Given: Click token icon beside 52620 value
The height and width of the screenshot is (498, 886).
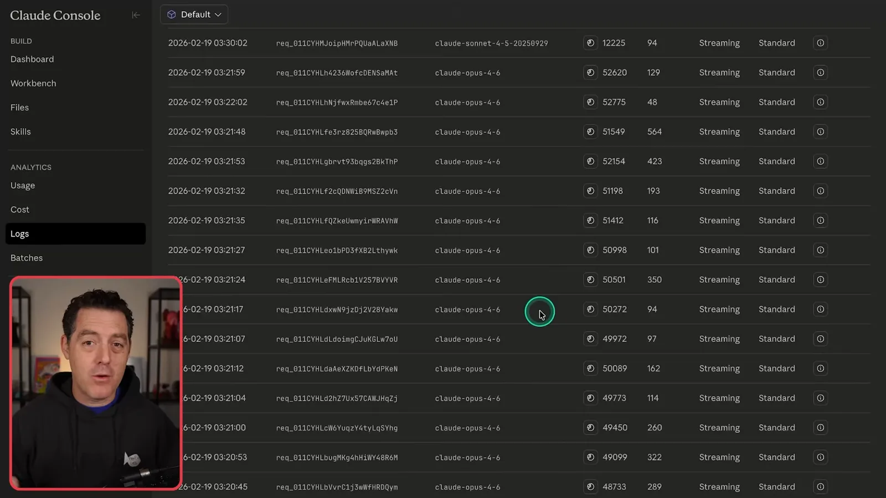Looking at the screenshot, I should pyautogui.click(x=590, y=72).
